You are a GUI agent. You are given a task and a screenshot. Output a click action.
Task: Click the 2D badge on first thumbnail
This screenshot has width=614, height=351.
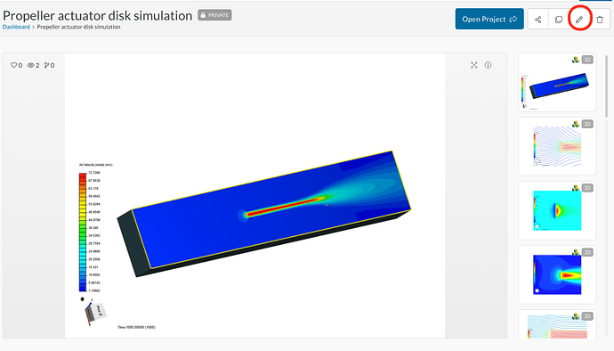click(x=587, y=60)
